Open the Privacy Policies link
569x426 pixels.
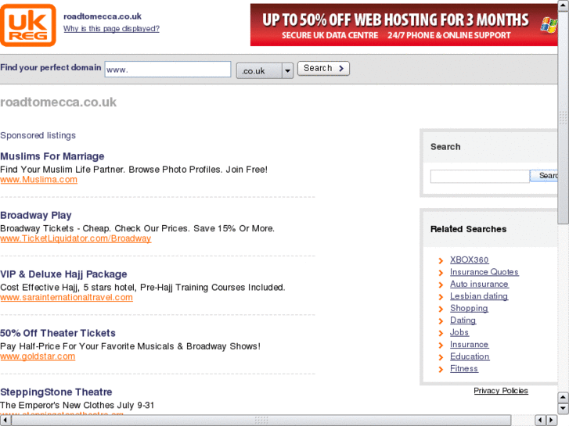(501, 391)
